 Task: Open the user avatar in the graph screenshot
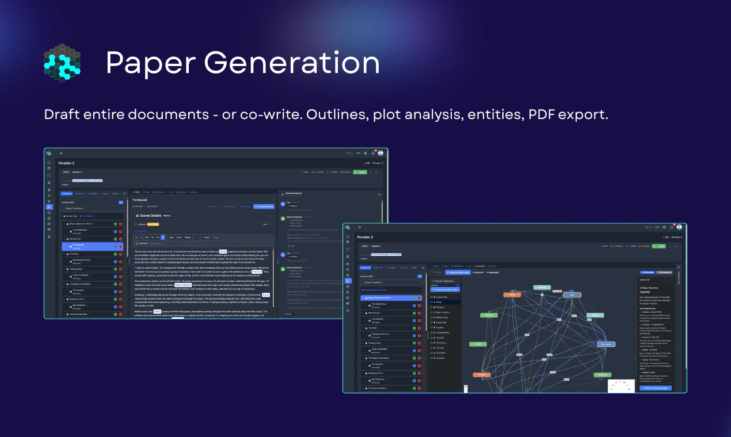click(679, 227)
